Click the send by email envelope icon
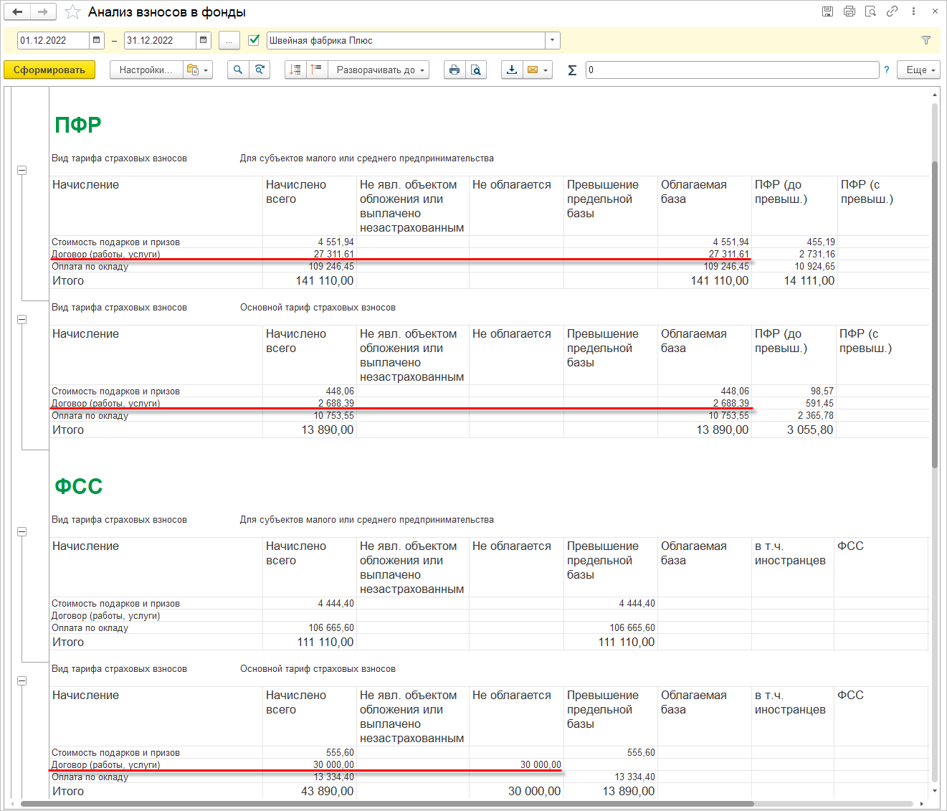 coord(532,70)
